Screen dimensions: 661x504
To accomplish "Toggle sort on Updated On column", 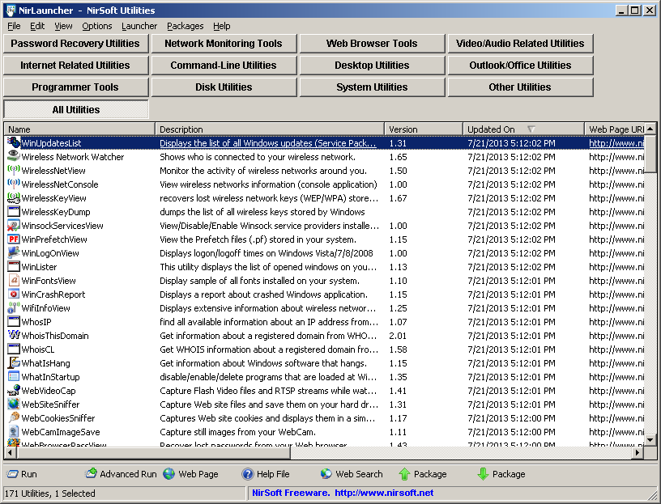I will click(524, 129).
